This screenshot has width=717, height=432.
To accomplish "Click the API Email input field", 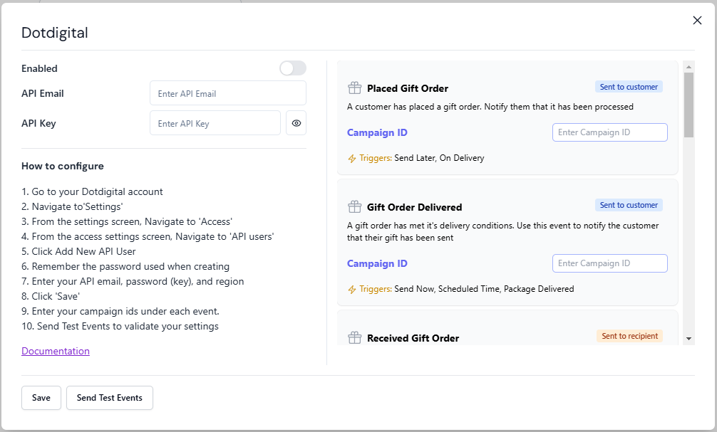I will pos(228,93).
